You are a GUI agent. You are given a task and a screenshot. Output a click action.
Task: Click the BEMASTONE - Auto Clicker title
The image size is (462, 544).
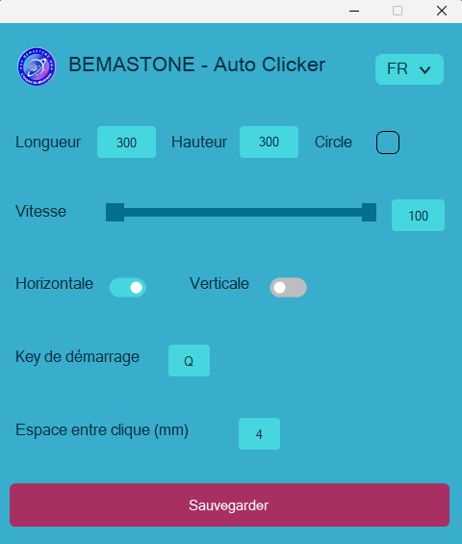pos(196,65)
